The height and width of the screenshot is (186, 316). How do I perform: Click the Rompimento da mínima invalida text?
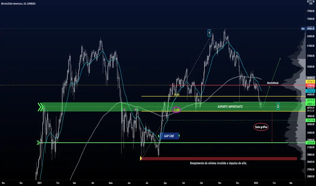pyautogui.click(x=218, y=163)
